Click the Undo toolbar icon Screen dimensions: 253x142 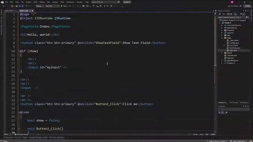pos(26,6)
